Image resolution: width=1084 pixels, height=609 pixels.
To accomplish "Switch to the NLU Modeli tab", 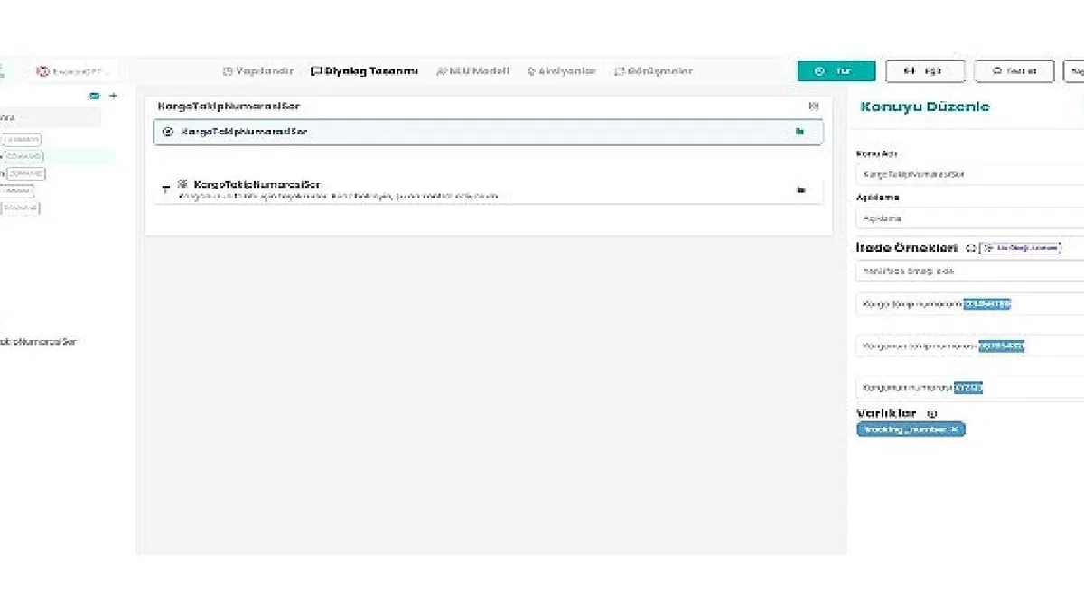I will pyautogui.click(x=472, y=71).
